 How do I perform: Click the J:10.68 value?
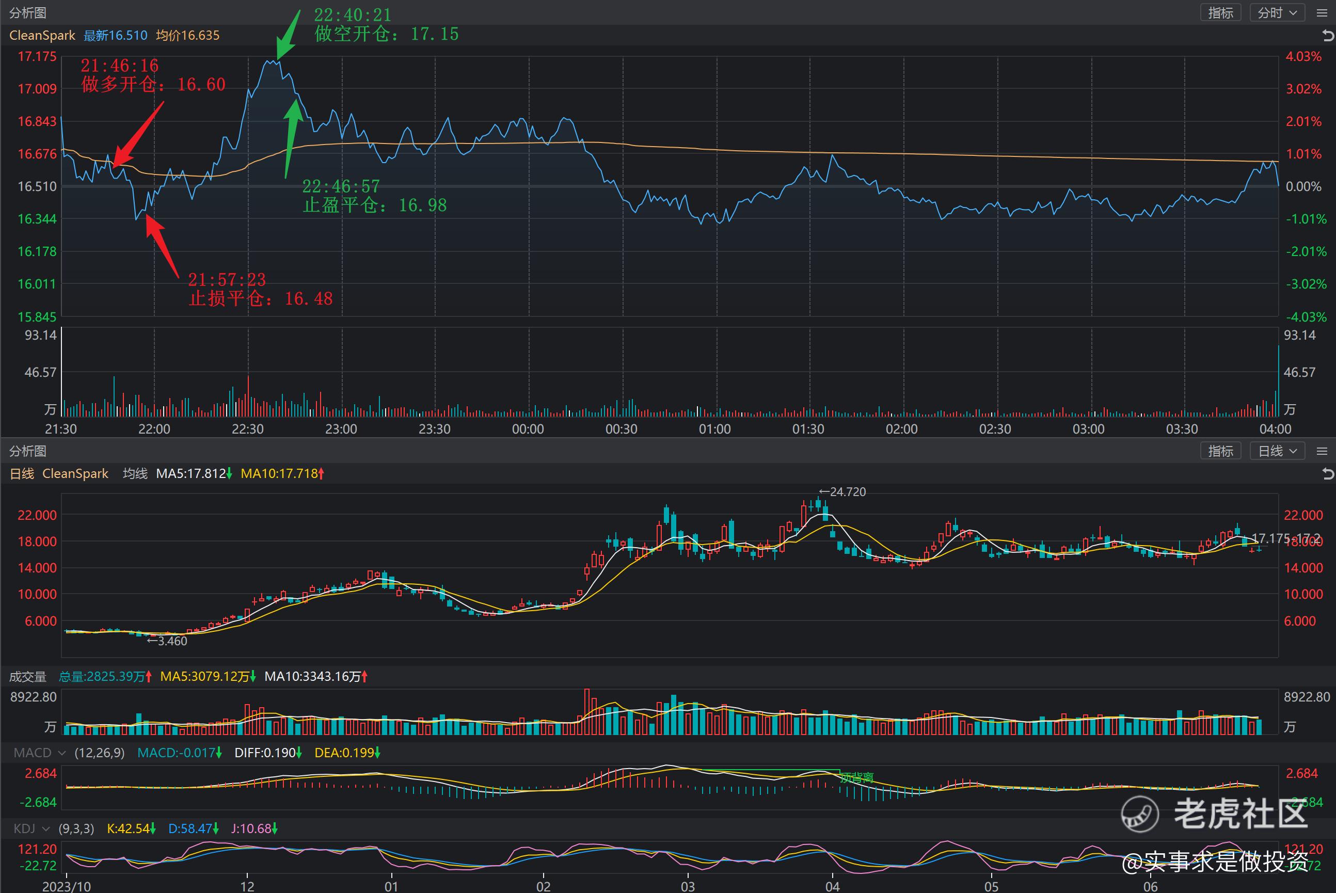click(x=254, y=828)
